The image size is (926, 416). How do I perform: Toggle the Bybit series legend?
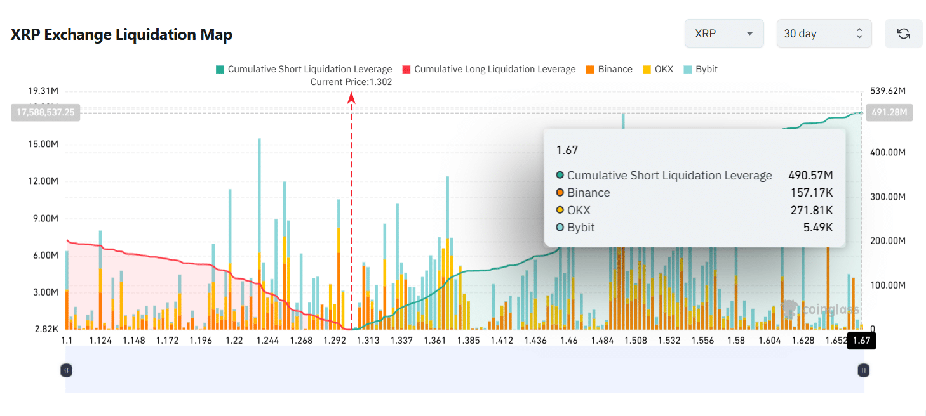(700, 69)
